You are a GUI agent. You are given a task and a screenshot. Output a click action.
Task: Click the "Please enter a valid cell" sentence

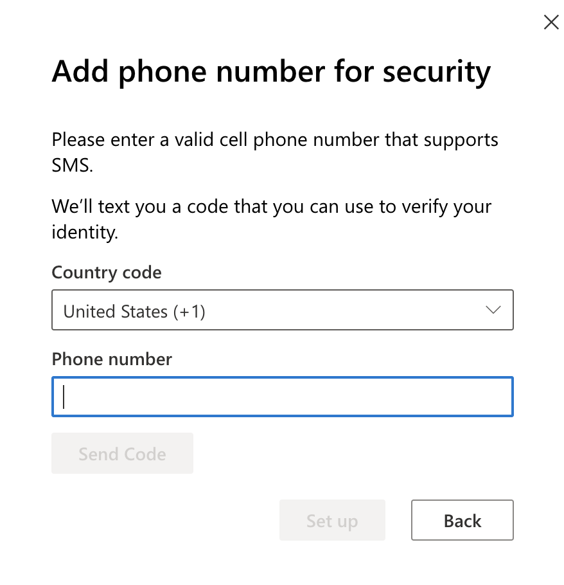tap(274, 139)
